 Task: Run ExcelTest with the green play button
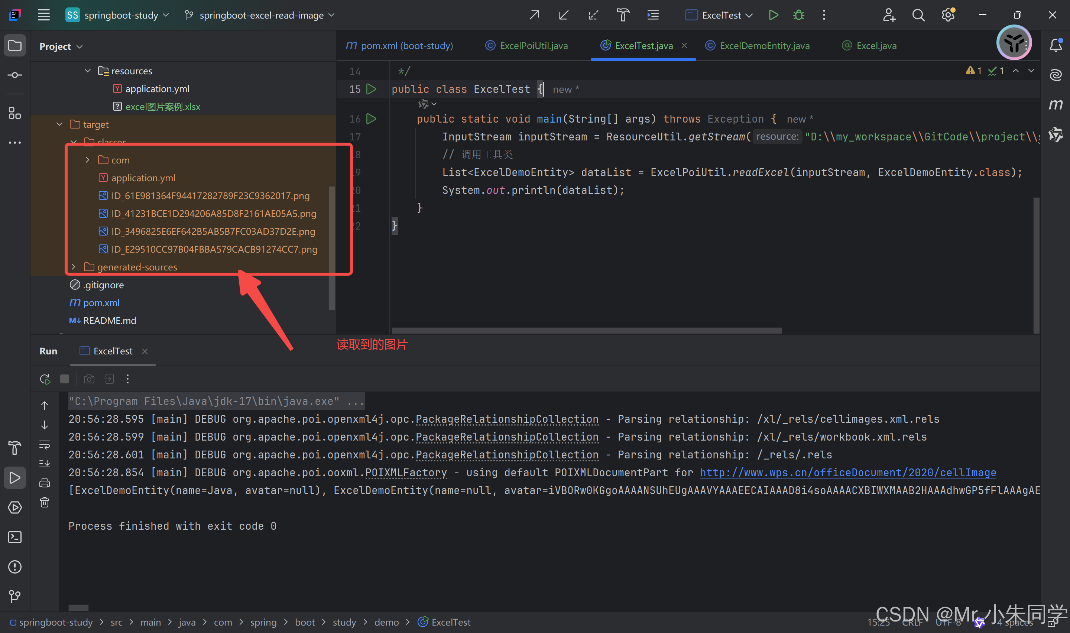(773, 15)
